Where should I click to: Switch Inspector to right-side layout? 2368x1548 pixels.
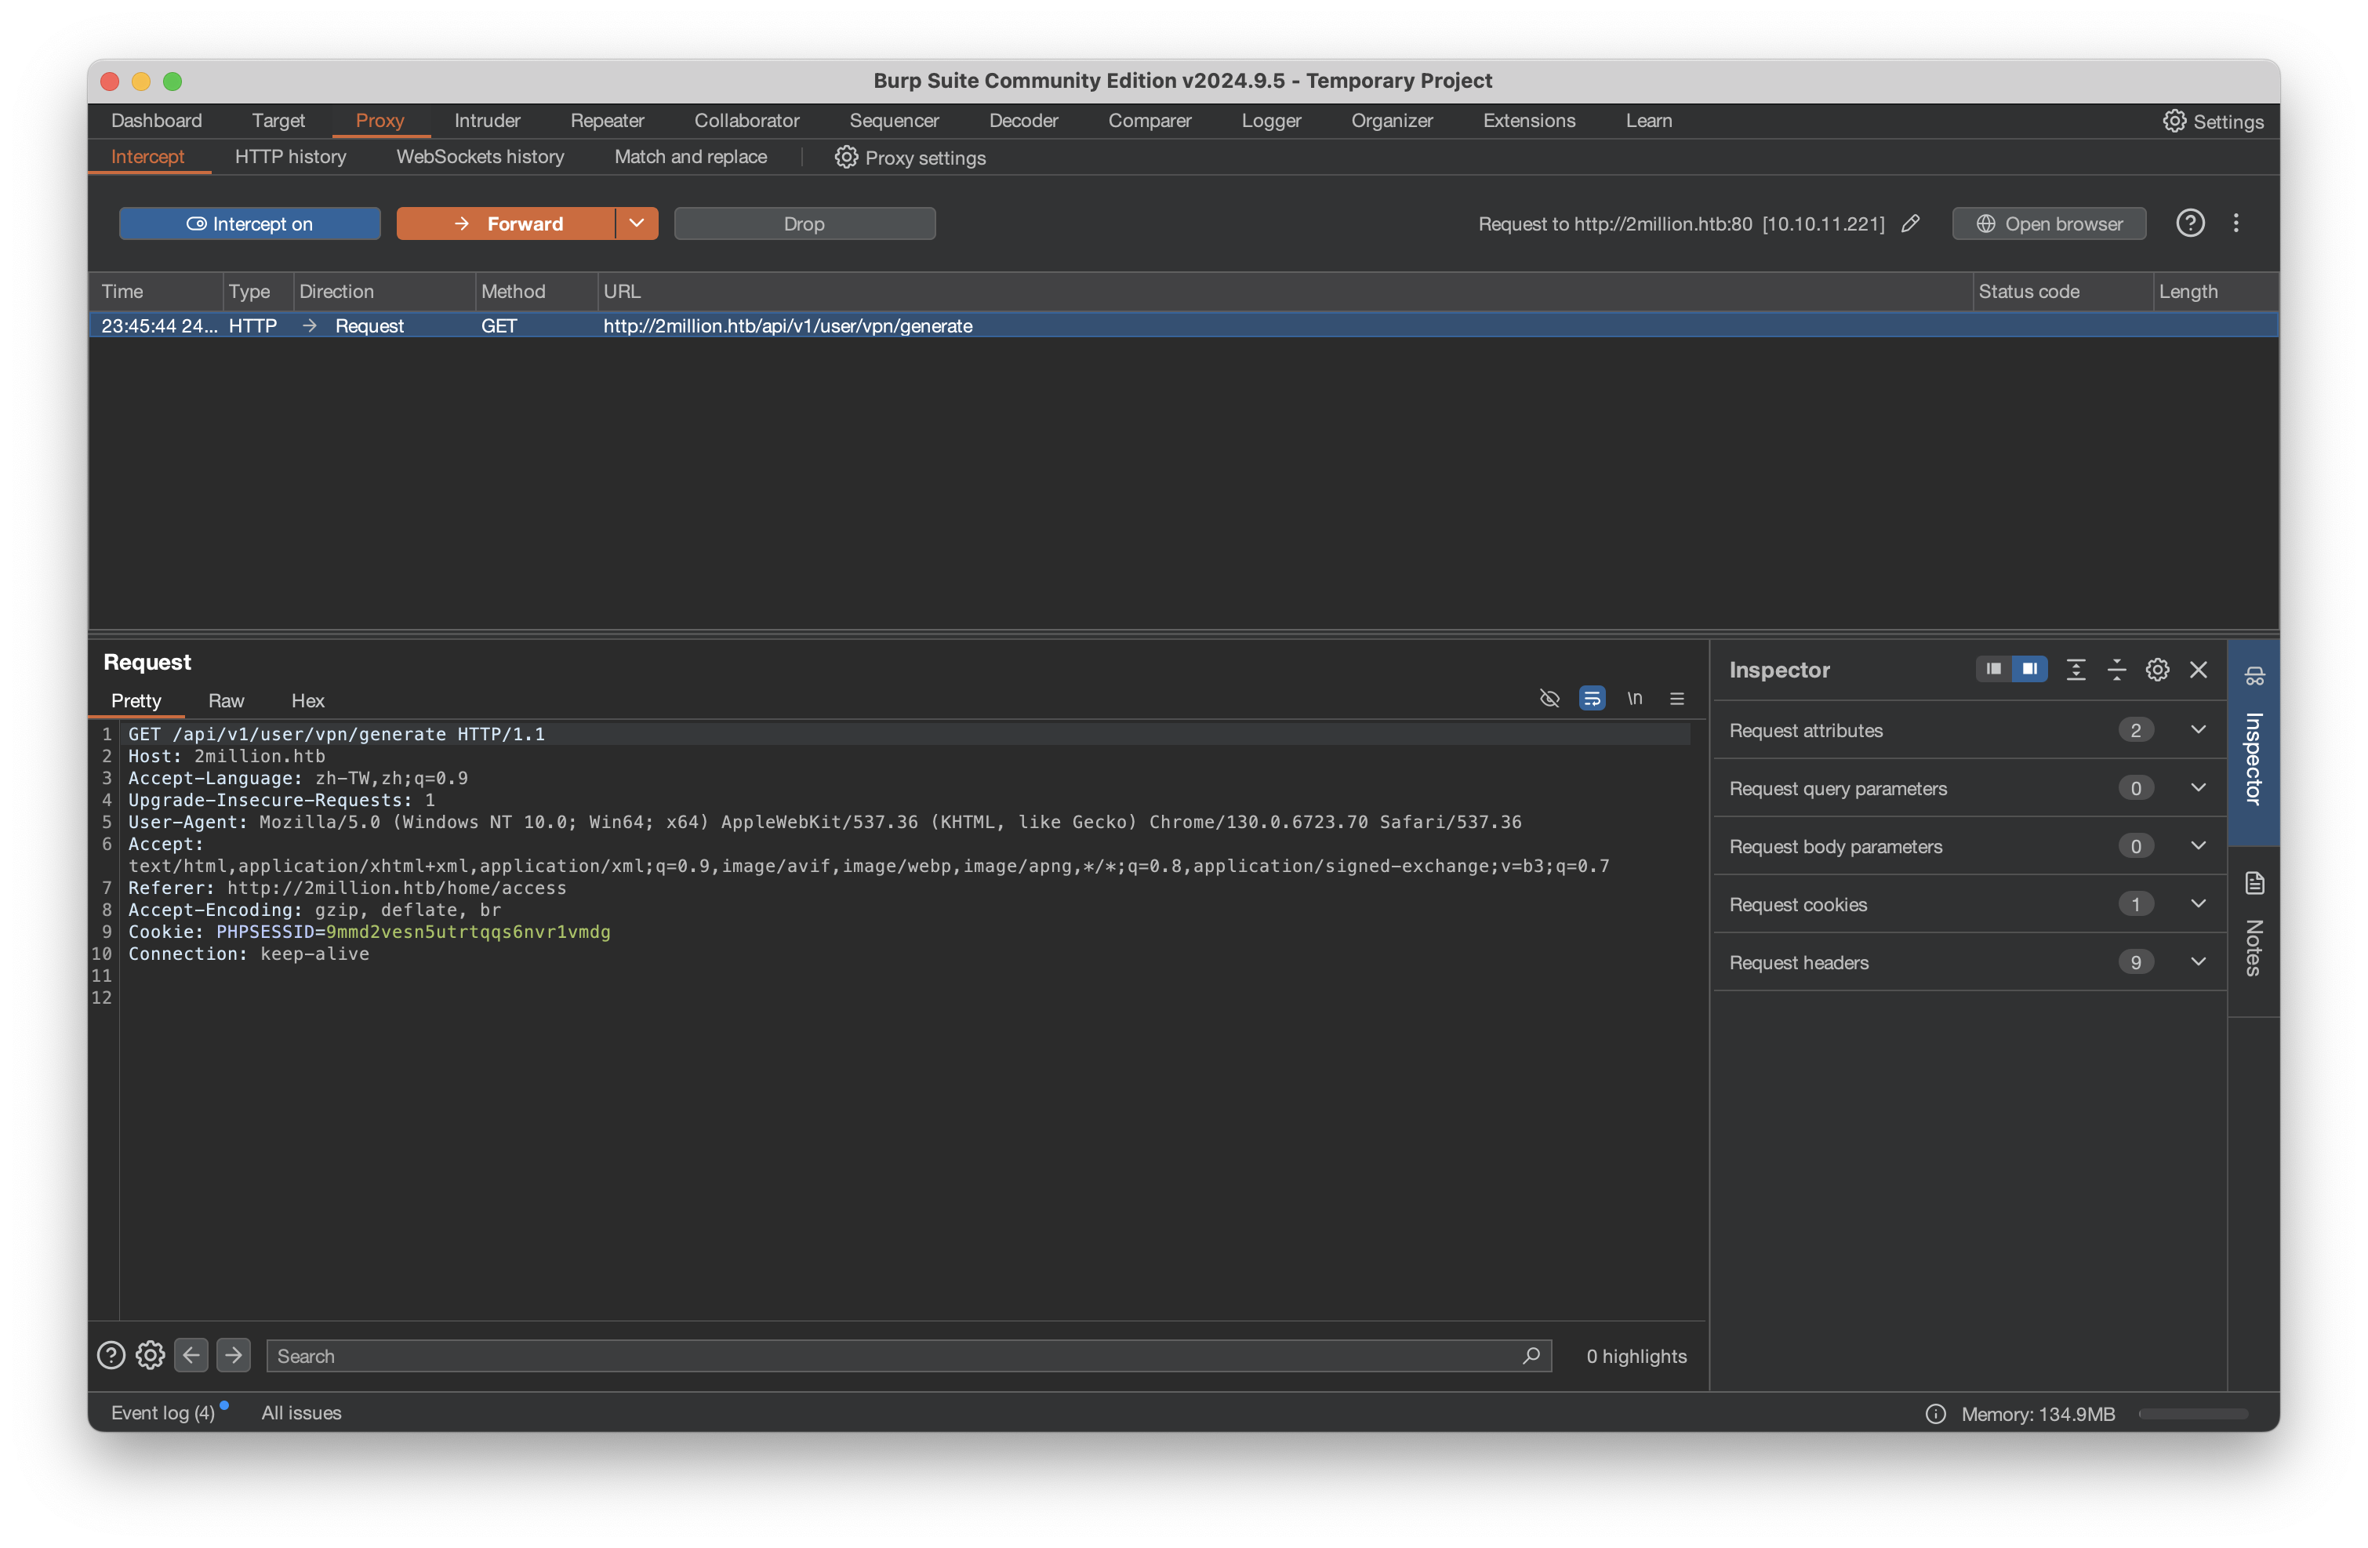[2028, 670]
